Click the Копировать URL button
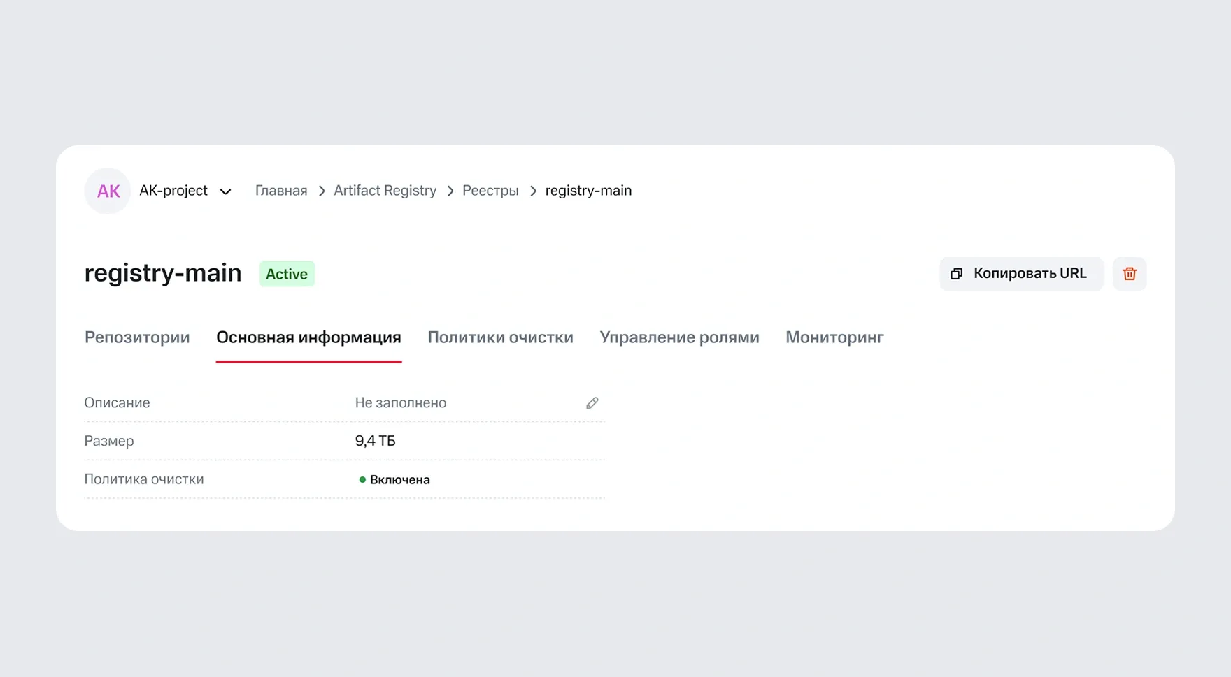This screenshot has width=1231, height=677. 1021,274
